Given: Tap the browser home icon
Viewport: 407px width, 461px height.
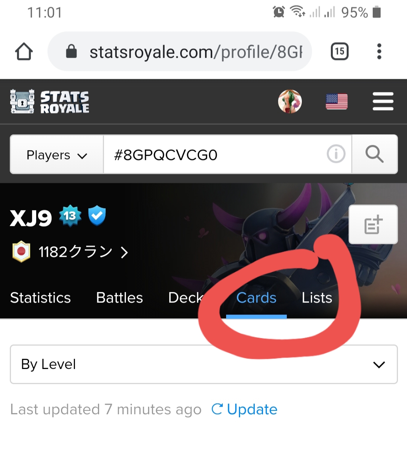Looking at the screenshot, I should tap(24, 51).
